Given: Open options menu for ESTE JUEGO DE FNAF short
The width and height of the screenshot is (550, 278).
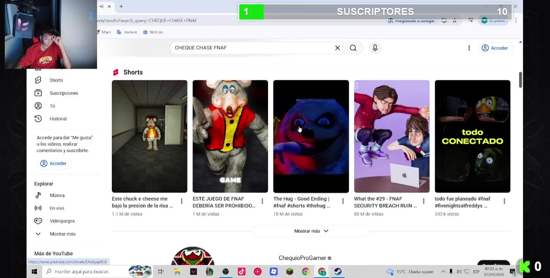Looking at the screenshot, I should point(262,201).
